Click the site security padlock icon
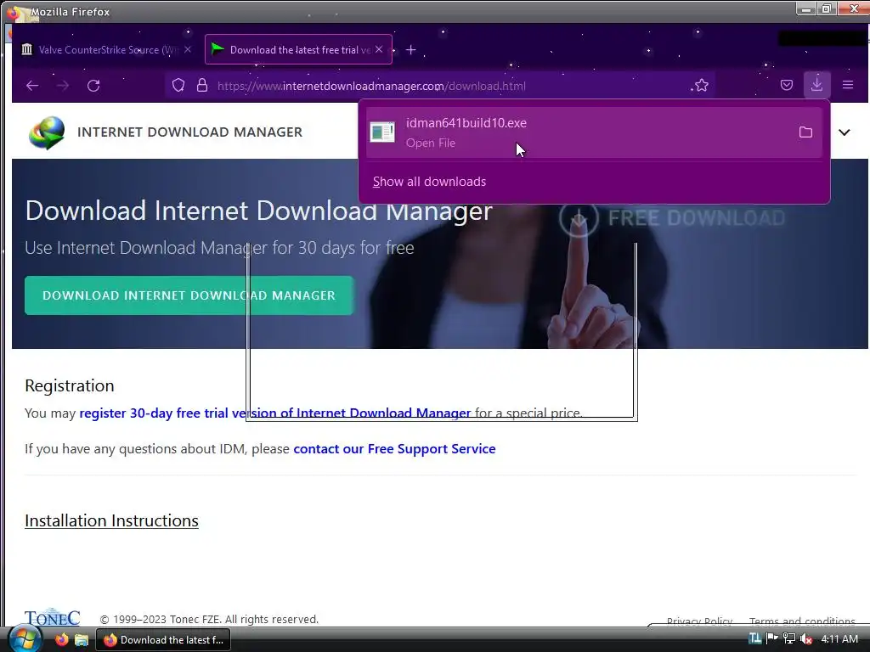The height and width of the screenshot is (652, 870). click(x=202, y=86)
